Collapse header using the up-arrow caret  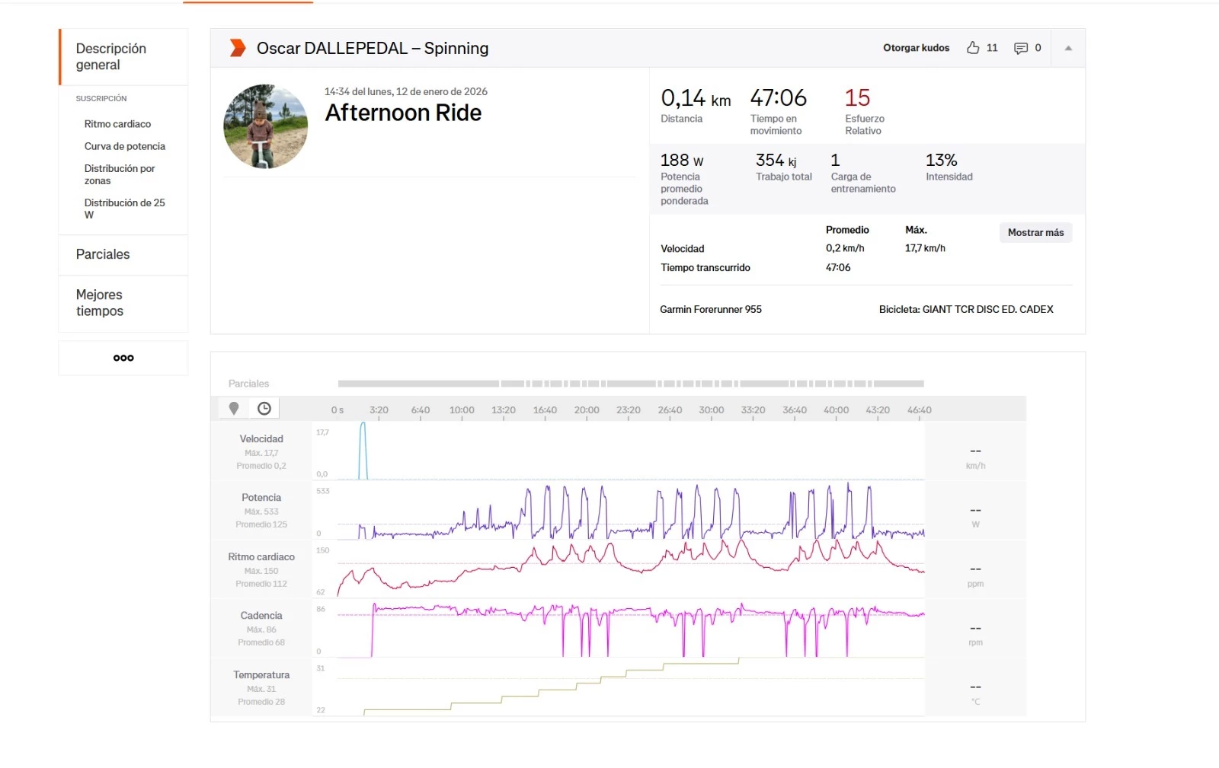coord(1068,48)
